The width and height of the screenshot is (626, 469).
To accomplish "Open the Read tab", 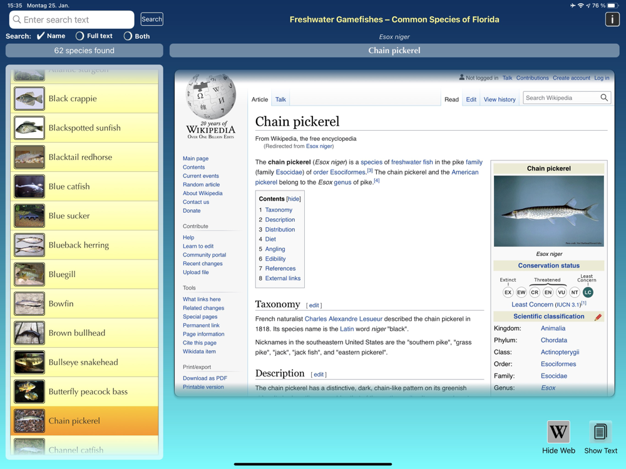I will click(x=451, y=99).
